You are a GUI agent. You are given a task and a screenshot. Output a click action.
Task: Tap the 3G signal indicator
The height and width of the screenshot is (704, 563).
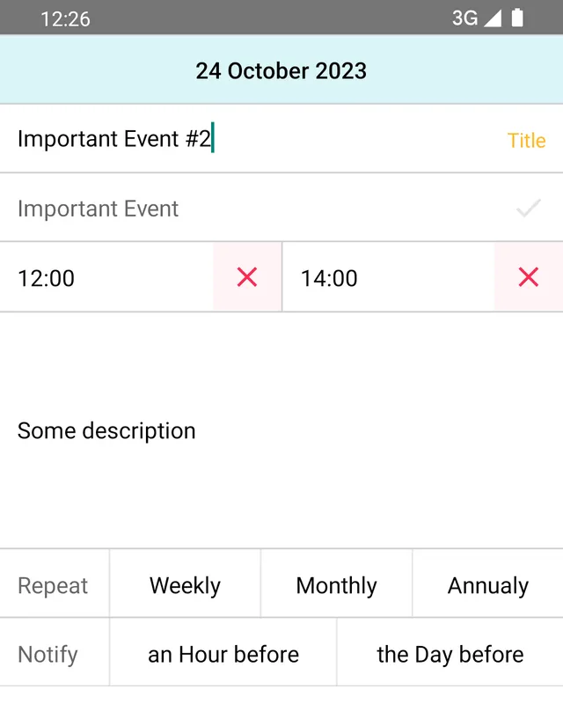point(464,18)
